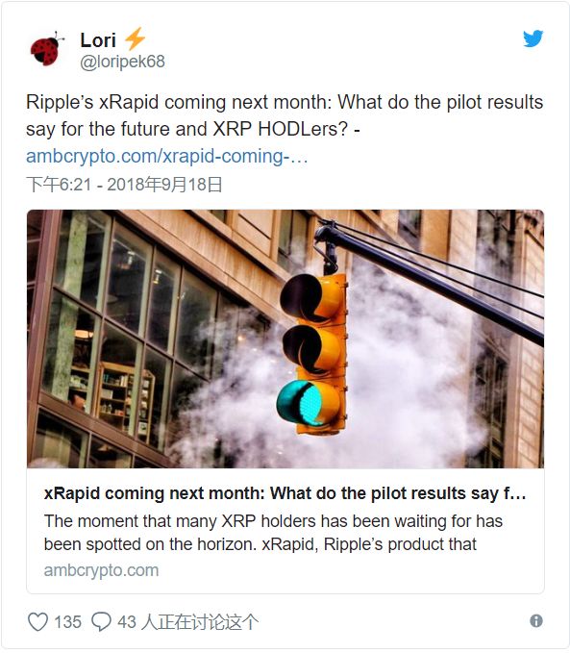Select the XRP HODLers phrase in the tweet

(x=280, y=129)
